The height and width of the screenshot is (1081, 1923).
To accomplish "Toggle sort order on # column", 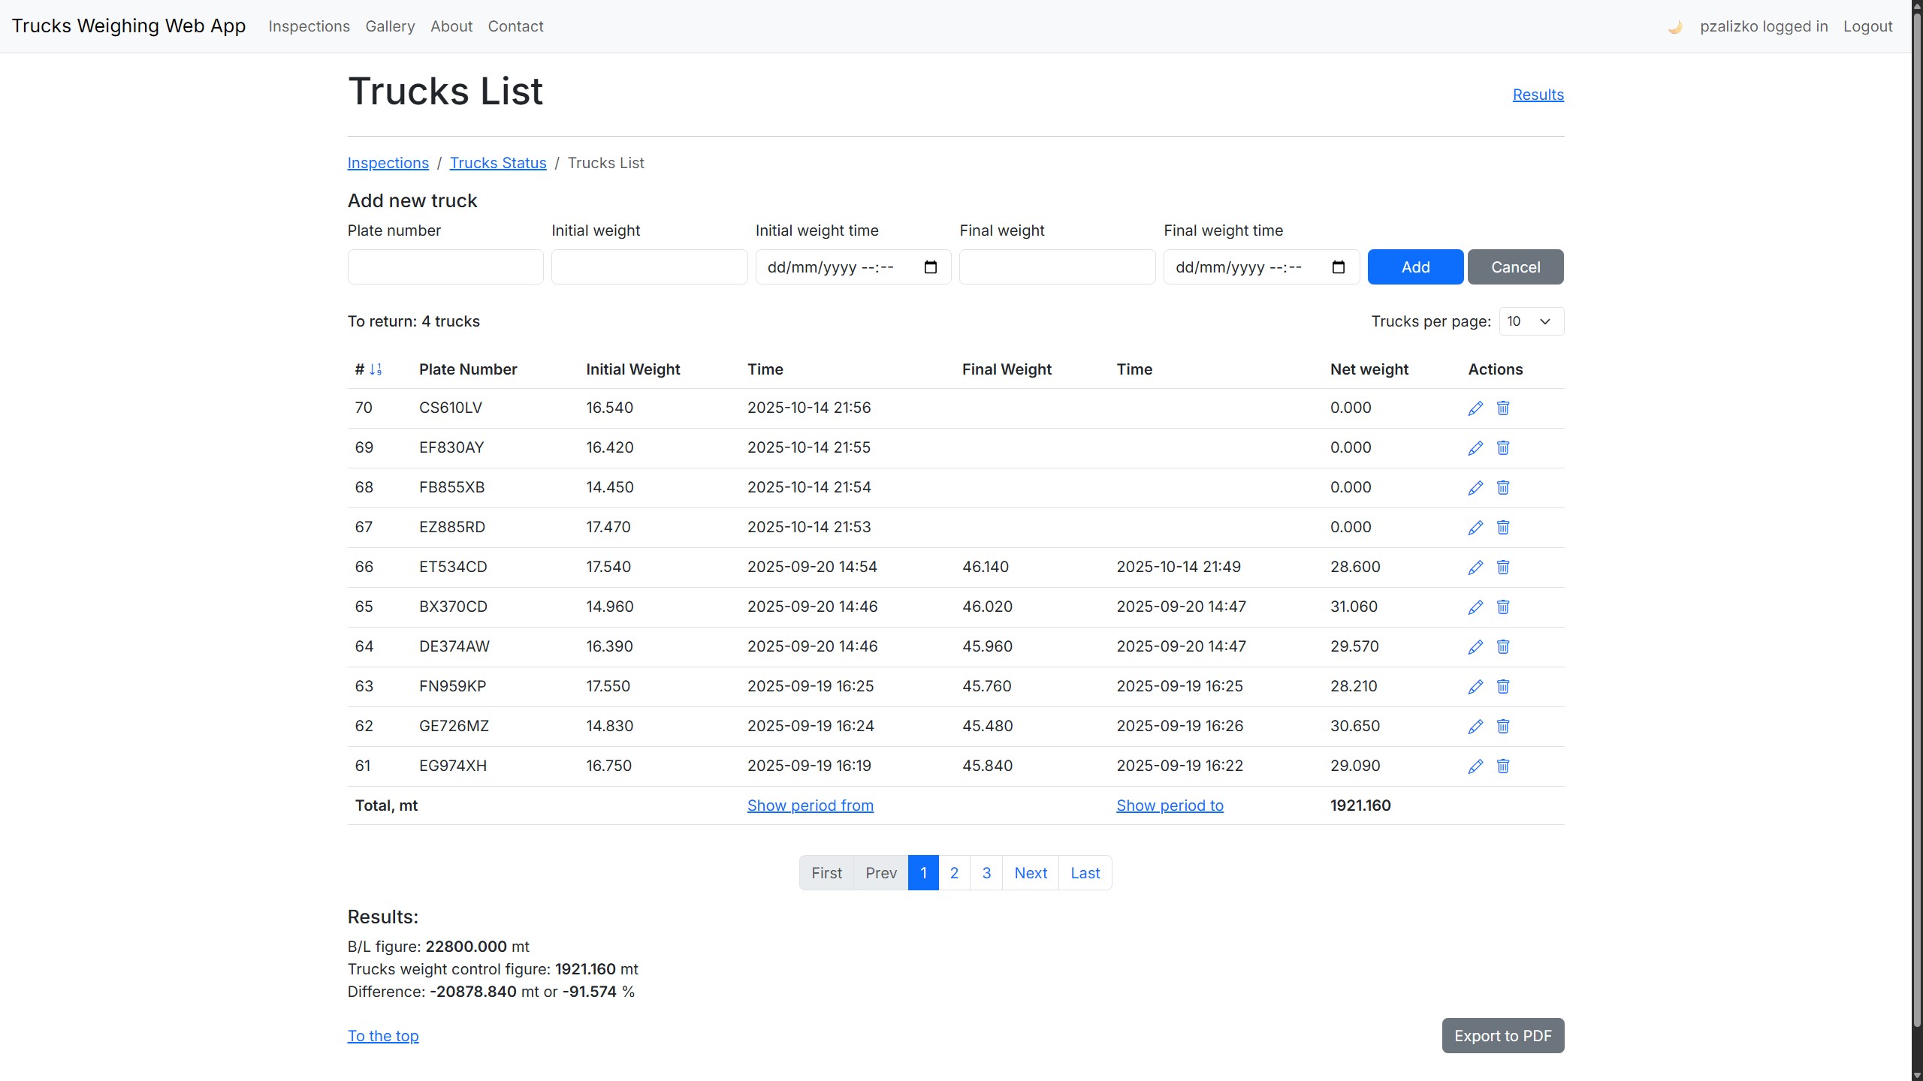I will pos(376,369).
